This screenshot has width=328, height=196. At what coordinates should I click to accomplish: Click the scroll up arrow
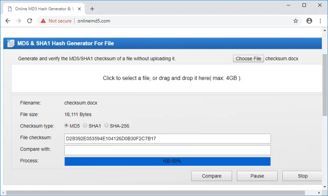(x=325, y=30)
